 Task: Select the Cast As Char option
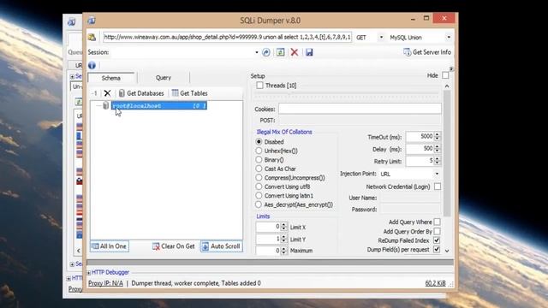(x=259, y=169)
